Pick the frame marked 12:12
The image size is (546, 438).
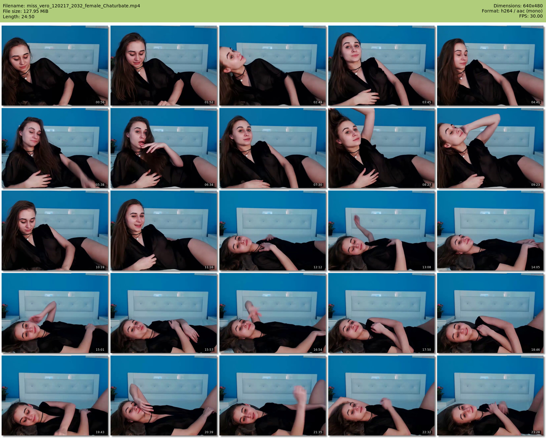pos(273,231)
